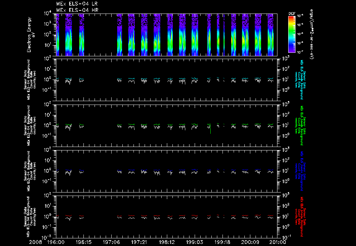Select the red anode background legend text
356x246 pixels.
[300, 217]
